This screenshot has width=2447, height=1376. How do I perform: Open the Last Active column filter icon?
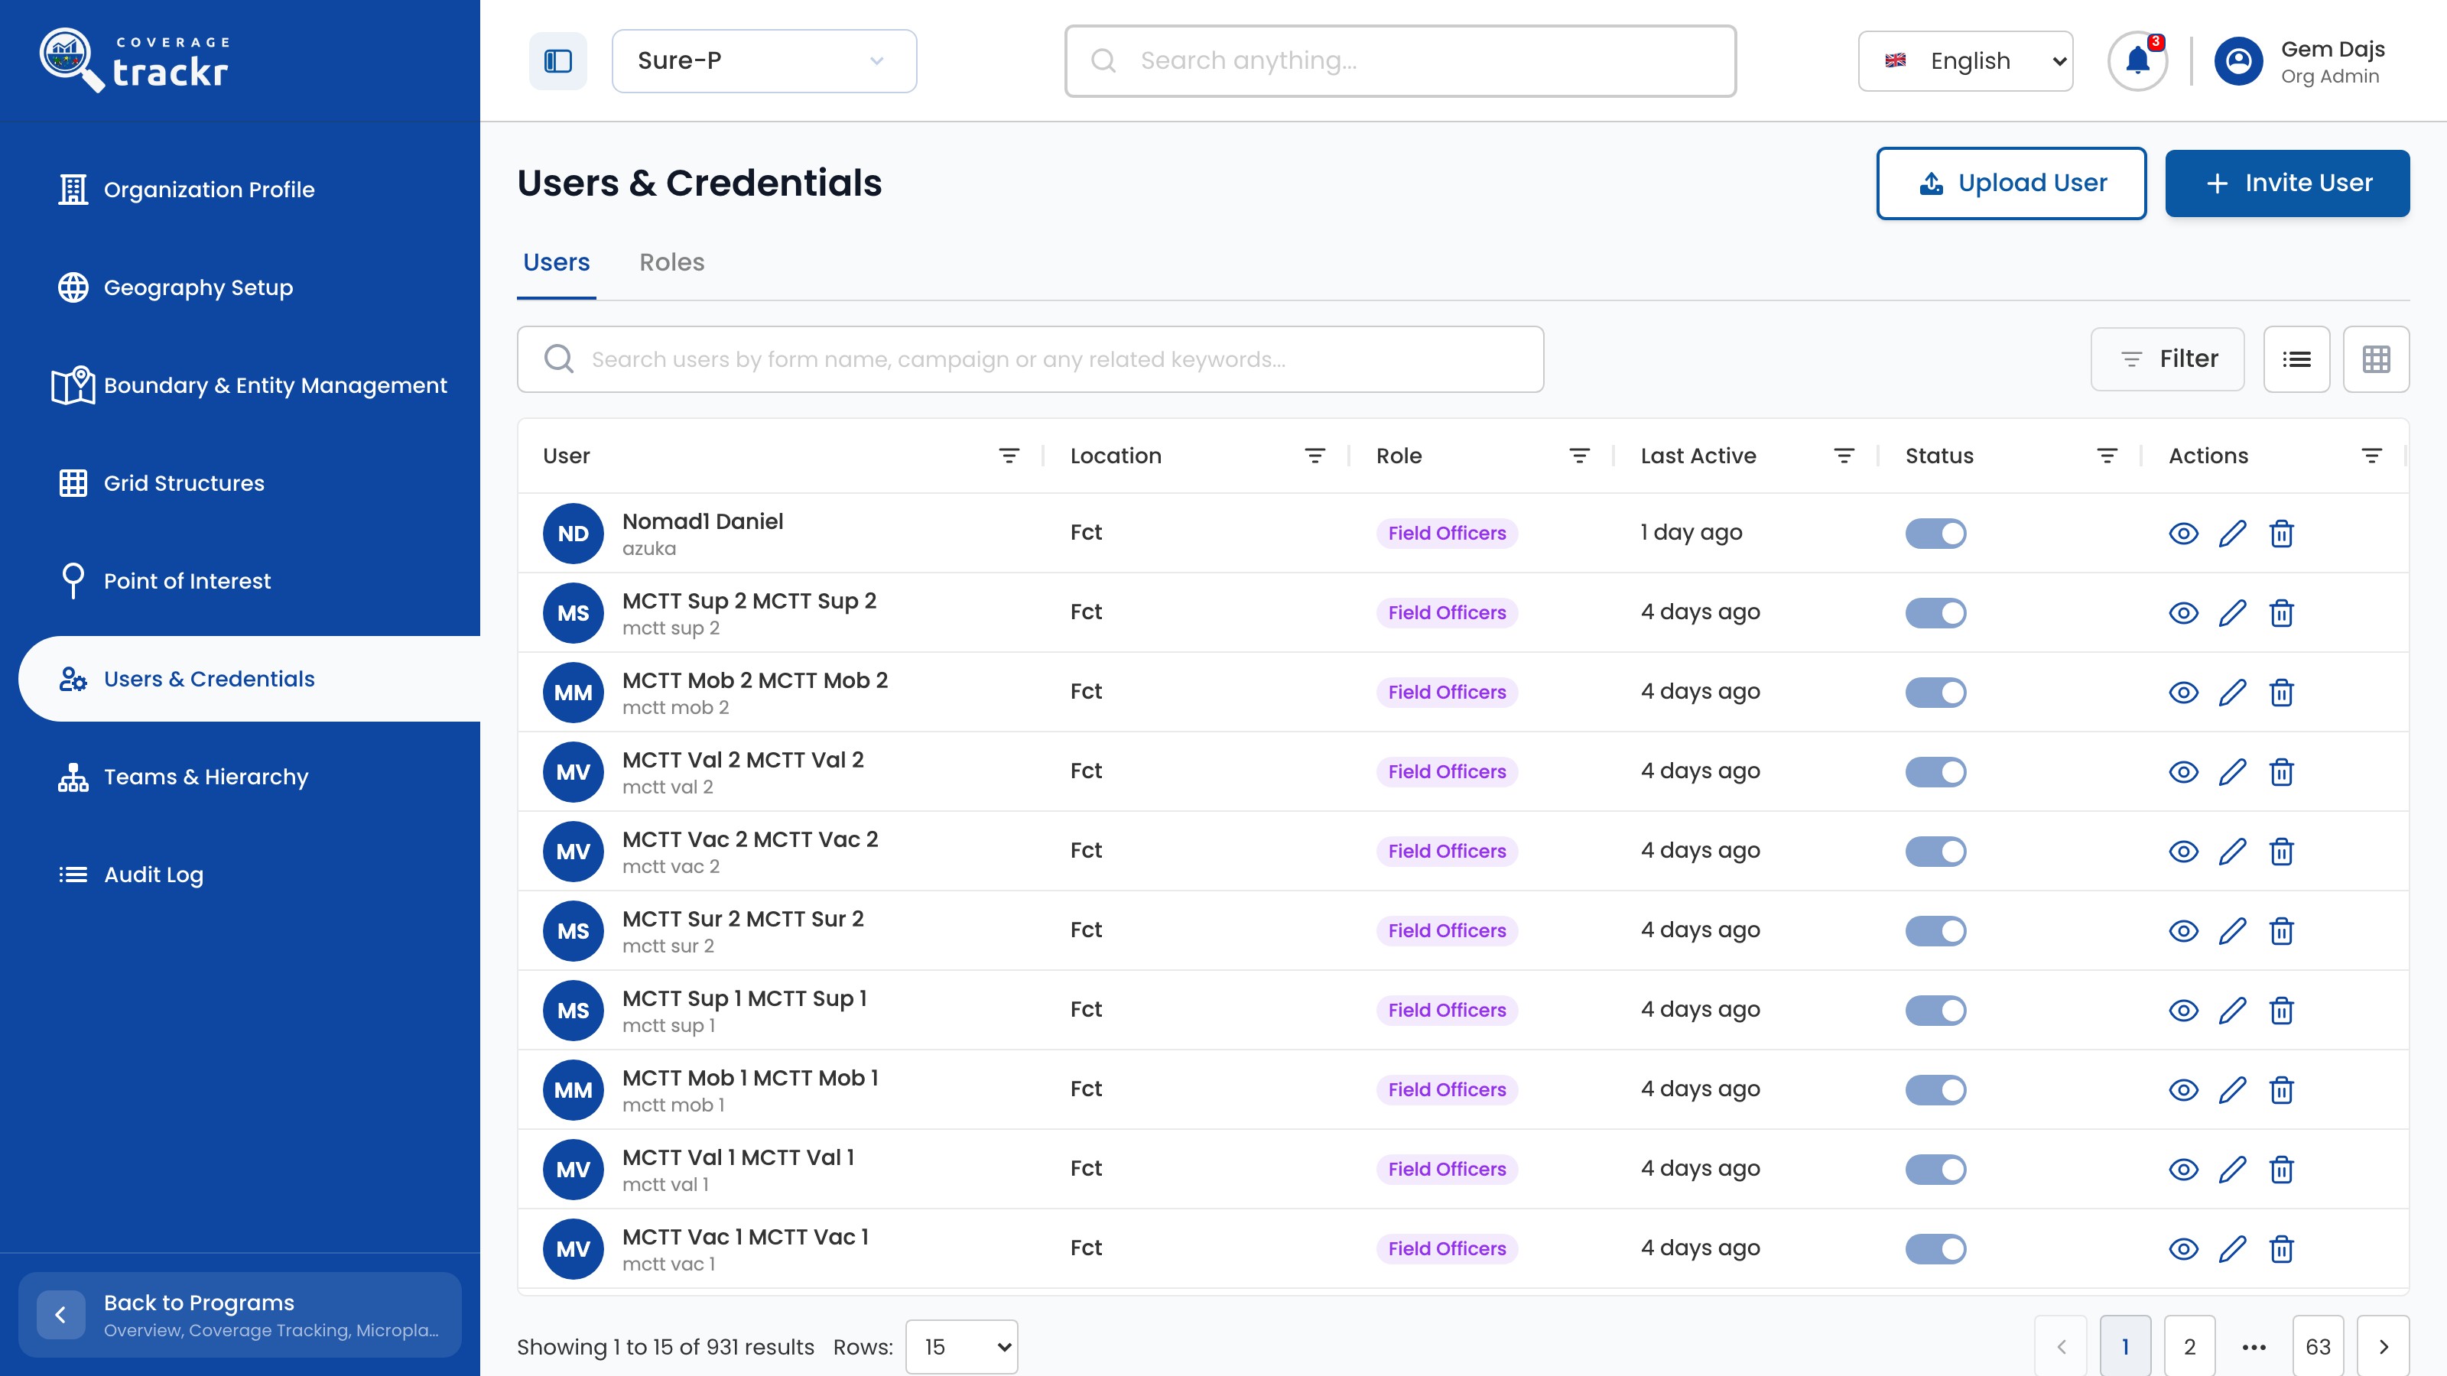(x=1844, y=456)
